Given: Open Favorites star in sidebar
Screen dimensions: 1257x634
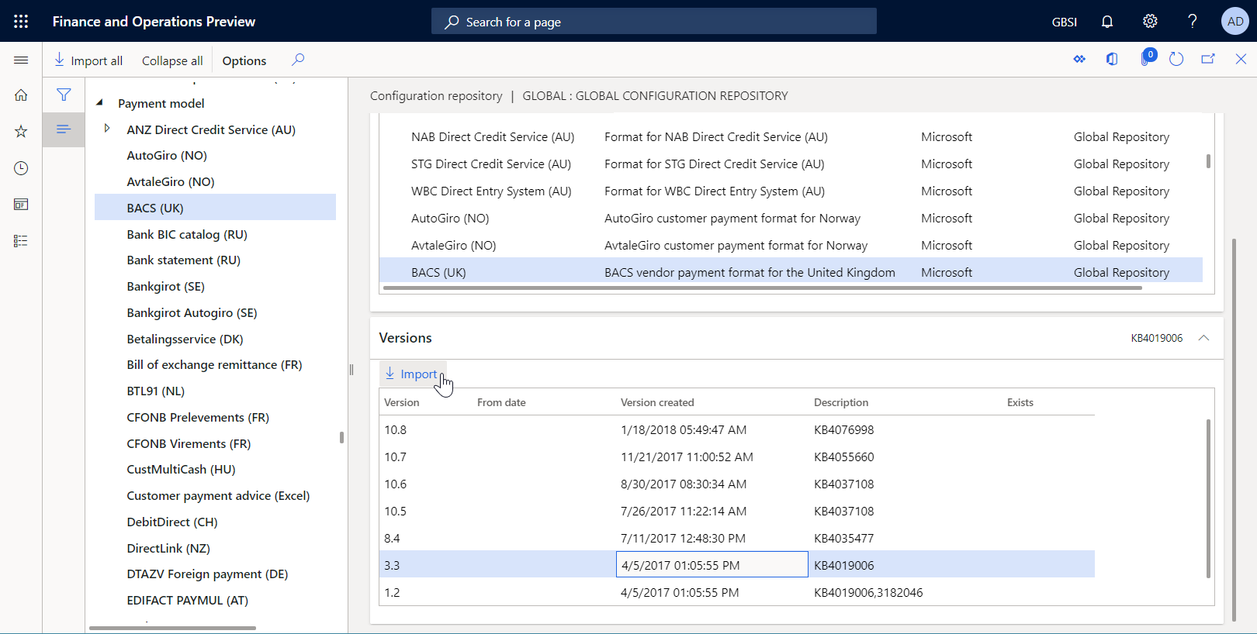Looking at the screenshot, I should [21, 132].
